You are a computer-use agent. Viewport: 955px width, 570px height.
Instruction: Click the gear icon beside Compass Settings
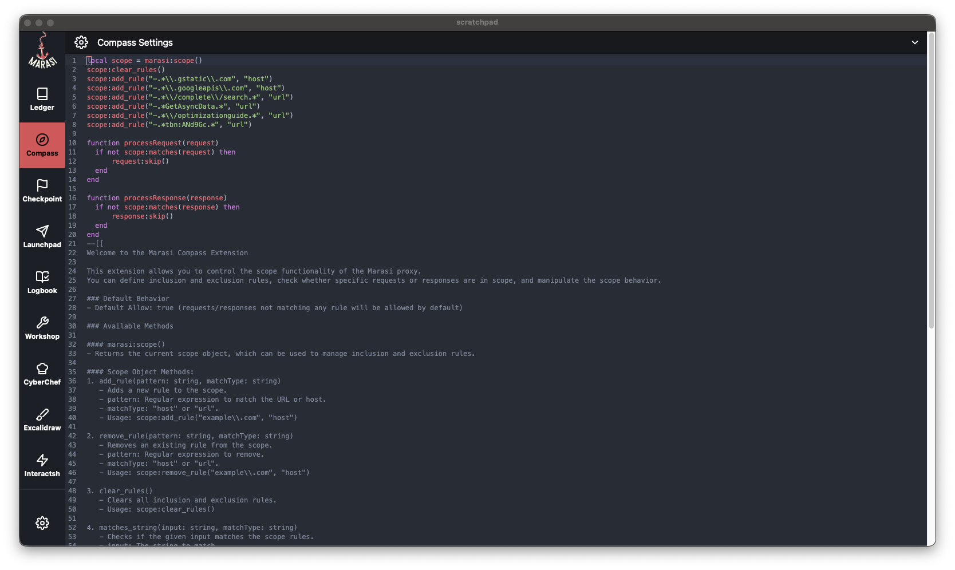[x=81, y=42]
